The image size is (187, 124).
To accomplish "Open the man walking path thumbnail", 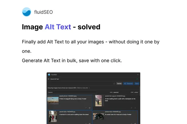I will point(98,101).
